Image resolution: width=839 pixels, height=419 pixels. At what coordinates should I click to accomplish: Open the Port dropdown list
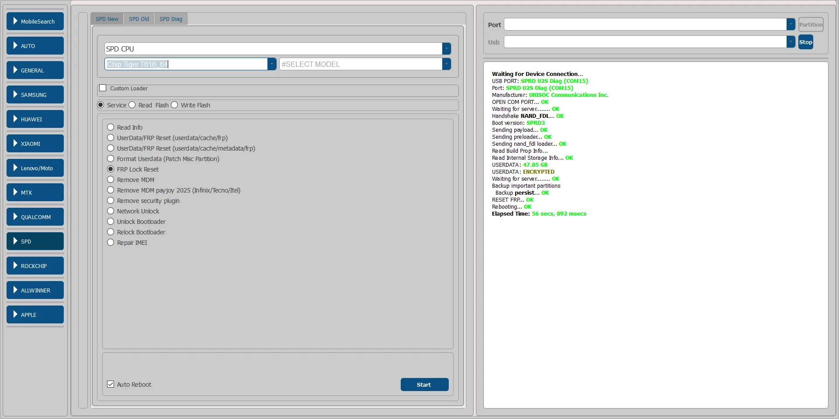click(x=790, y=24)
